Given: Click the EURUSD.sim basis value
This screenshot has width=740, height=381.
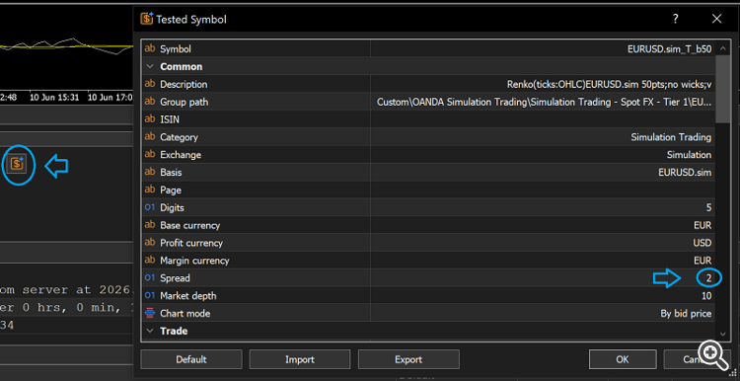Looking at the screenshot, I should coord(685,173).
